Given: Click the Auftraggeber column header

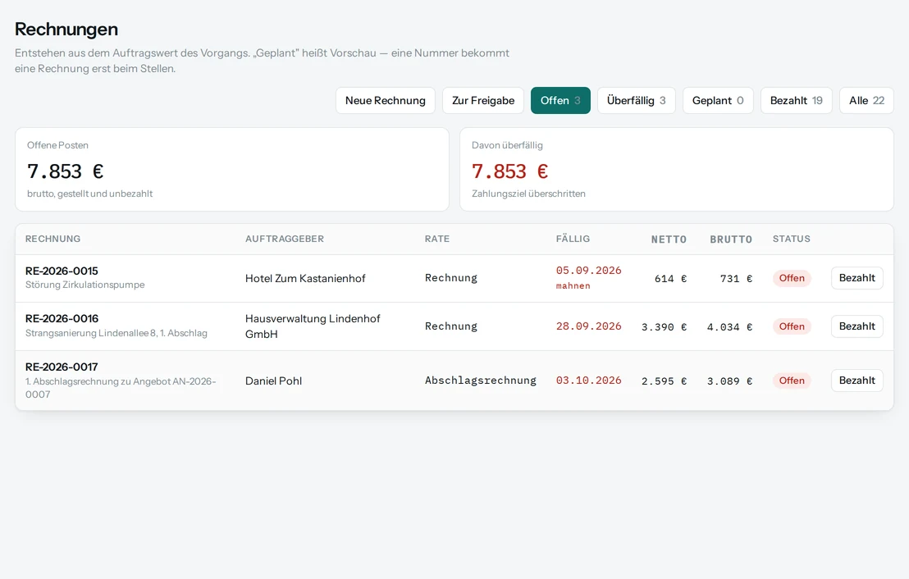Looking at the screenshot, I should point(284,239).
